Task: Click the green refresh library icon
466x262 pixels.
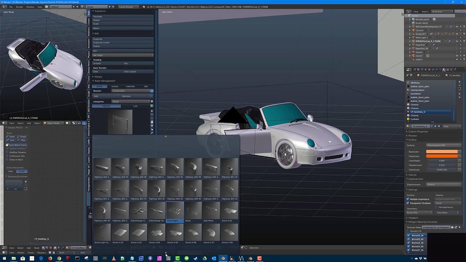Action: 152,106
